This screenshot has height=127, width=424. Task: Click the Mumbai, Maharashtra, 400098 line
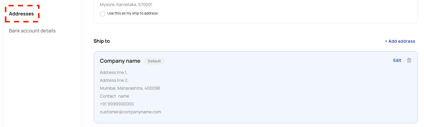tap(130, 88)
